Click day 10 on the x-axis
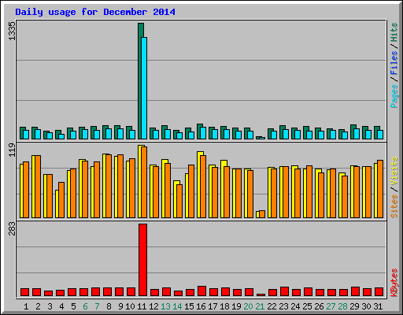This screenshot has width=403, height=315. pos(130,306)
